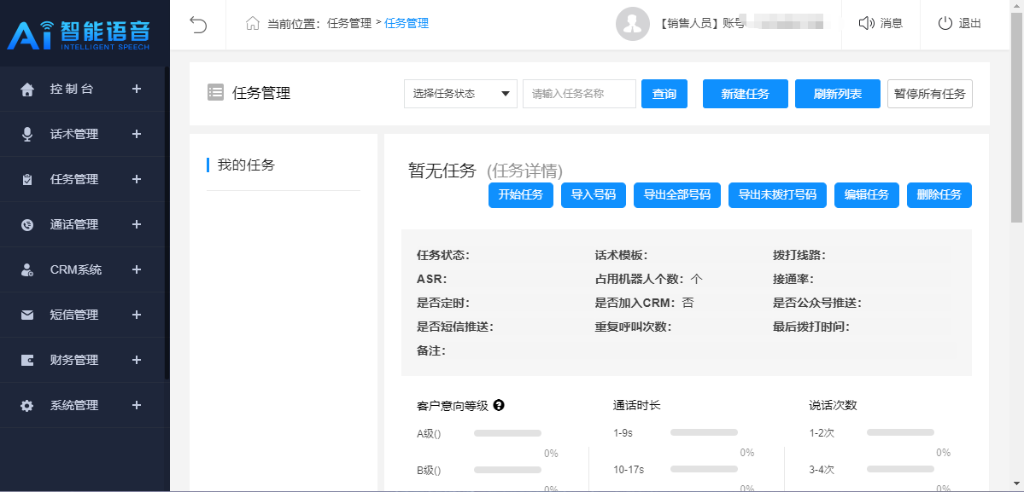The width and height of the screenshot is (1024, 492).
Task: Focus the 请输入任务名称 search field
Action: (x=579, y=94)
